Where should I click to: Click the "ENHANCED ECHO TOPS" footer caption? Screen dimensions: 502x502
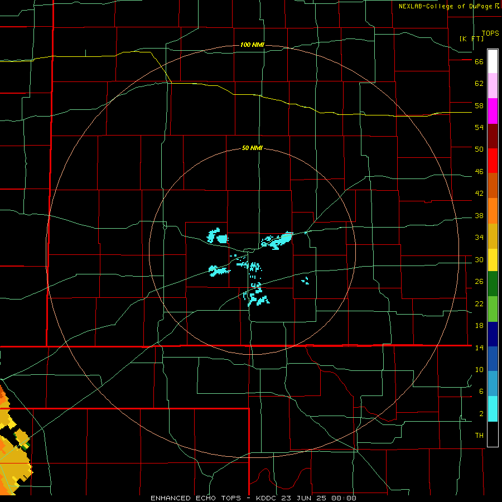click(x=196, y=498)
